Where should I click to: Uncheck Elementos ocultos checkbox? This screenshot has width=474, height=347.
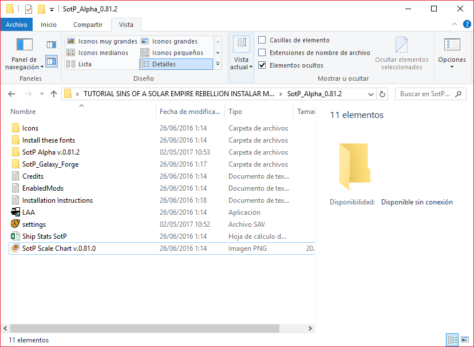click(262, 65)
